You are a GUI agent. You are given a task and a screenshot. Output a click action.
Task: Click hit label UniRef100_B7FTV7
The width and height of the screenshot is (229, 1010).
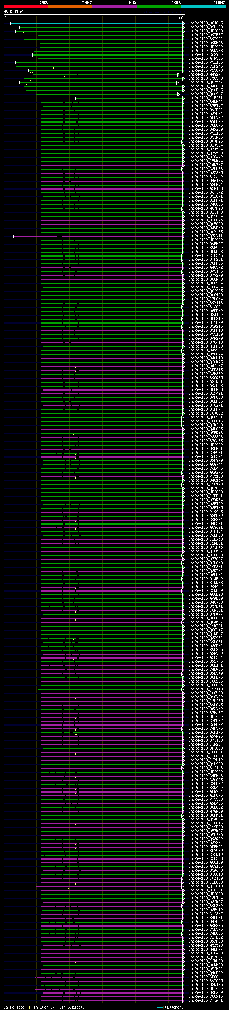[205, 106]
